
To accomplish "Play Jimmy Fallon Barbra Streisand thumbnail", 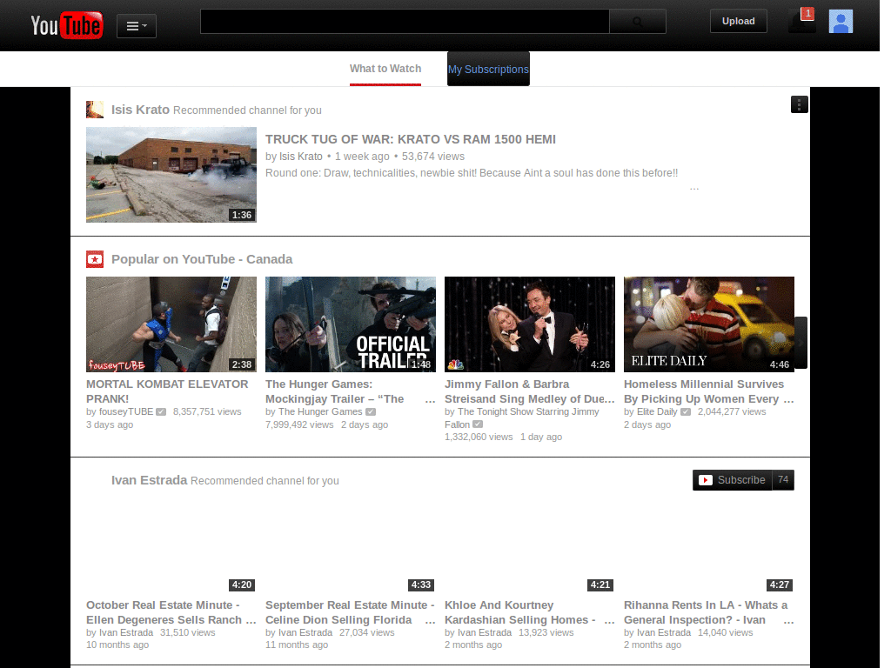I will point(530,324).
